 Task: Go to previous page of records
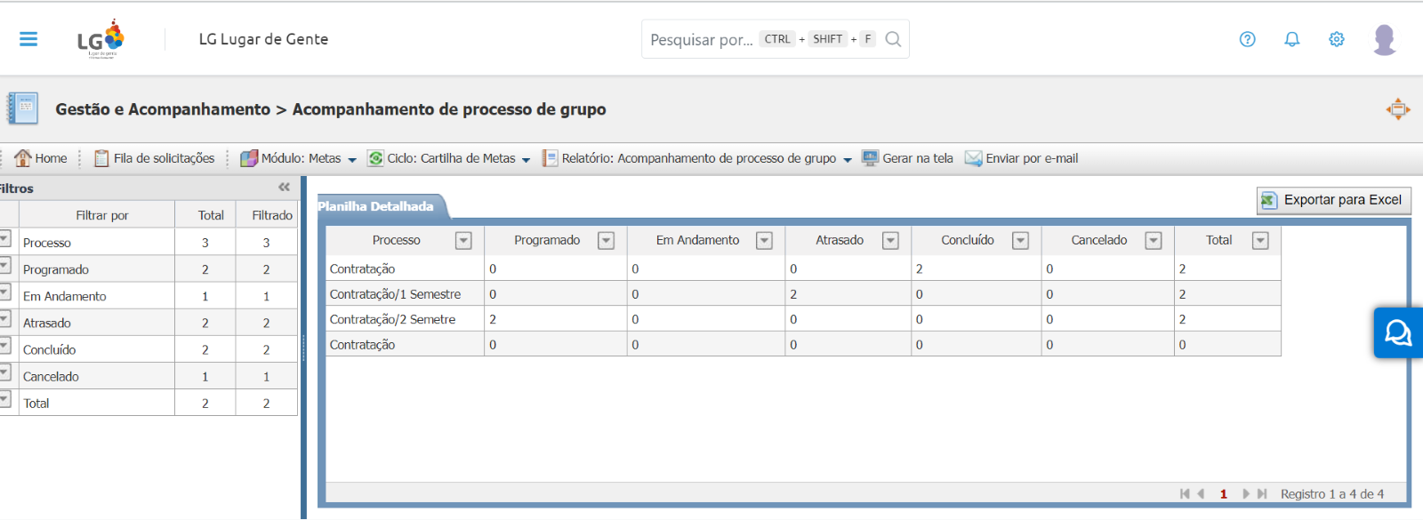click(x=1201, y=494)
